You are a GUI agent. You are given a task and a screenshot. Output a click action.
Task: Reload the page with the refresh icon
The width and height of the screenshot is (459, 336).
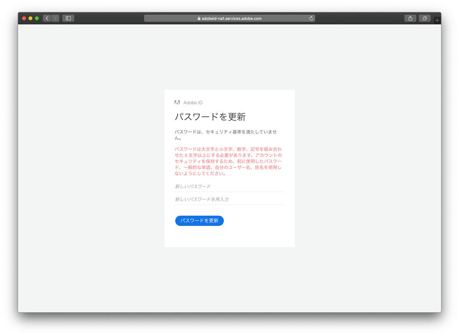pyautogui.click(x=311, y=18)
